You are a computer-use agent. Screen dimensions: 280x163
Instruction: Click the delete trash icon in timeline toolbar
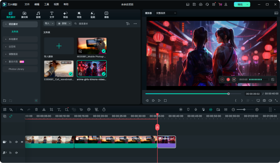36,109
